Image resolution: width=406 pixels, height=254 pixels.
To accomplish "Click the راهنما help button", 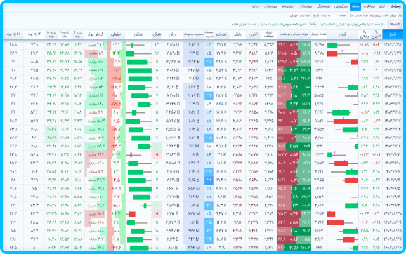I will [313, 24].
